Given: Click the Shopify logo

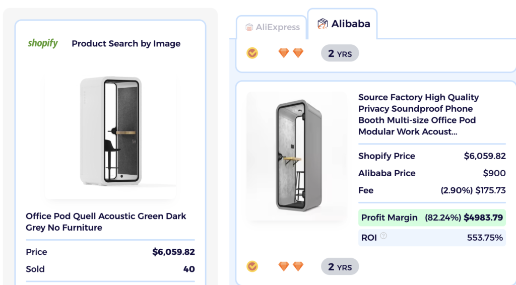Looking at the screenshot, I should tap(43, 43).
